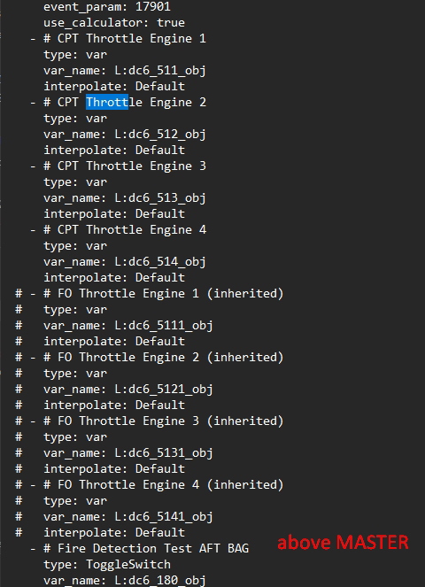
Task: Click var_name L:dc6_513_obj text
Action: click(125, 198)
